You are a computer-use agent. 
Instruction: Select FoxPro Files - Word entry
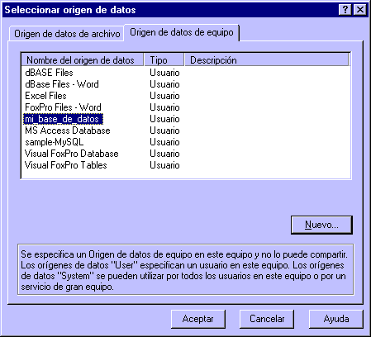[63, 107]
